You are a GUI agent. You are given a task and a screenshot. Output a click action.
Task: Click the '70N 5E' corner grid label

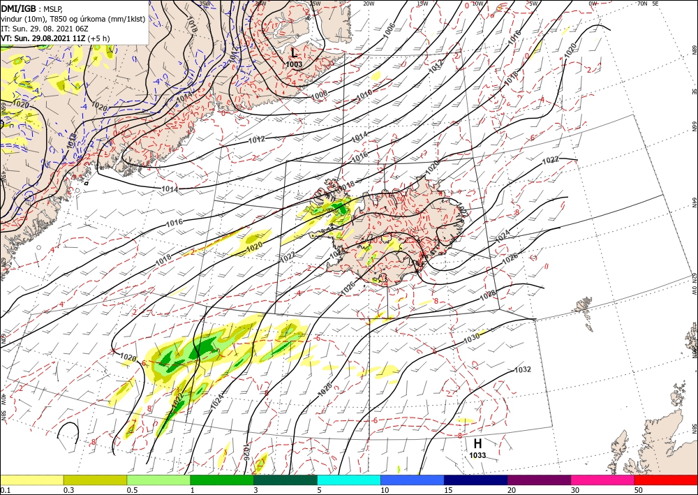point(648,3)
